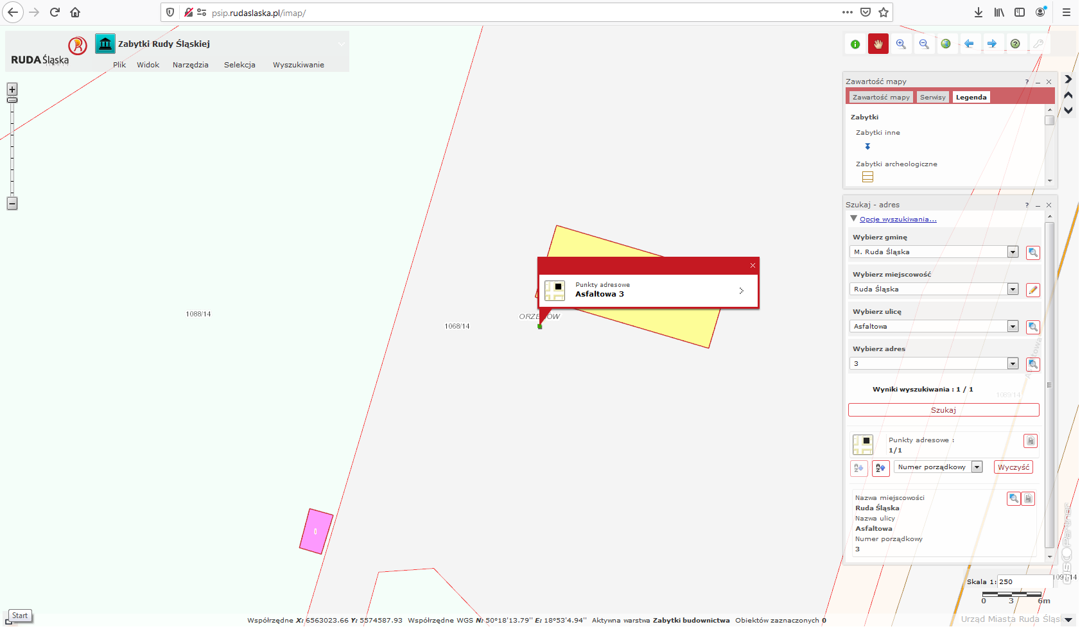Click the pencil icon next to miejscowość

click(x=1033, y=289)
